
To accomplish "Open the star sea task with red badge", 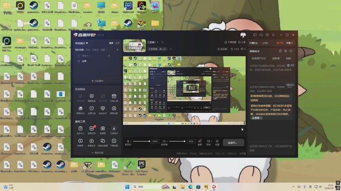I will tap(92, 129).
